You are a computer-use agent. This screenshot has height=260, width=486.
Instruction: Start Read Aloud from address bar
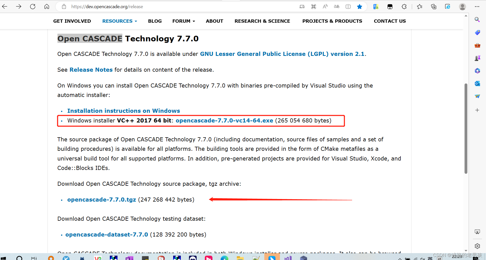coord(325,7)
